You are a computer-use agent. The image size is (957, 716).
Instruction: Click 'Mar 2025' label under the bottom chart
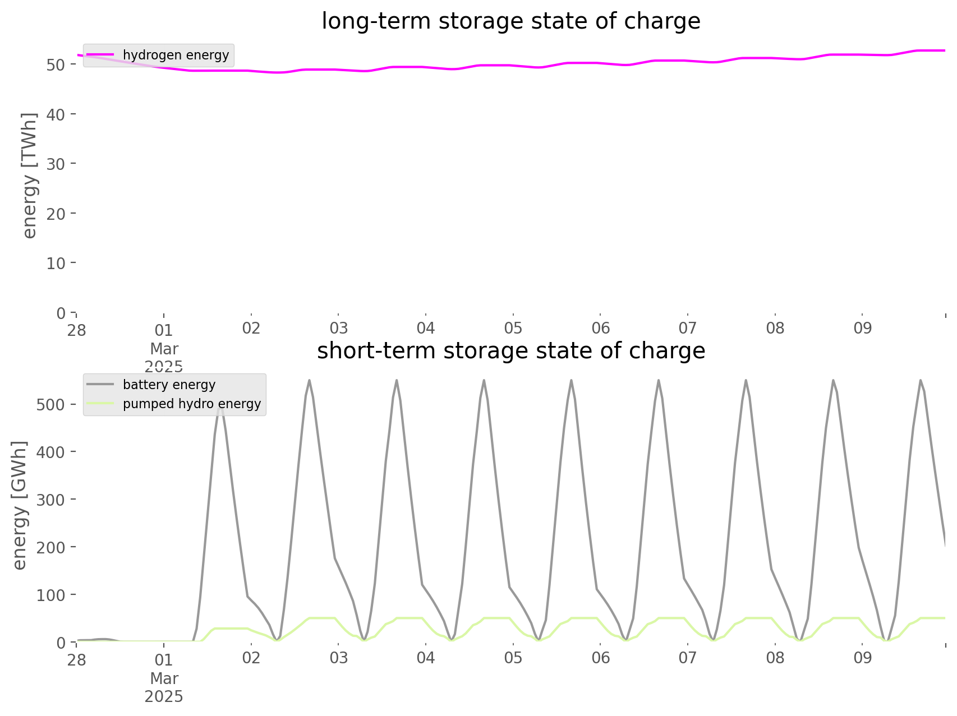[x=164, y=687]
